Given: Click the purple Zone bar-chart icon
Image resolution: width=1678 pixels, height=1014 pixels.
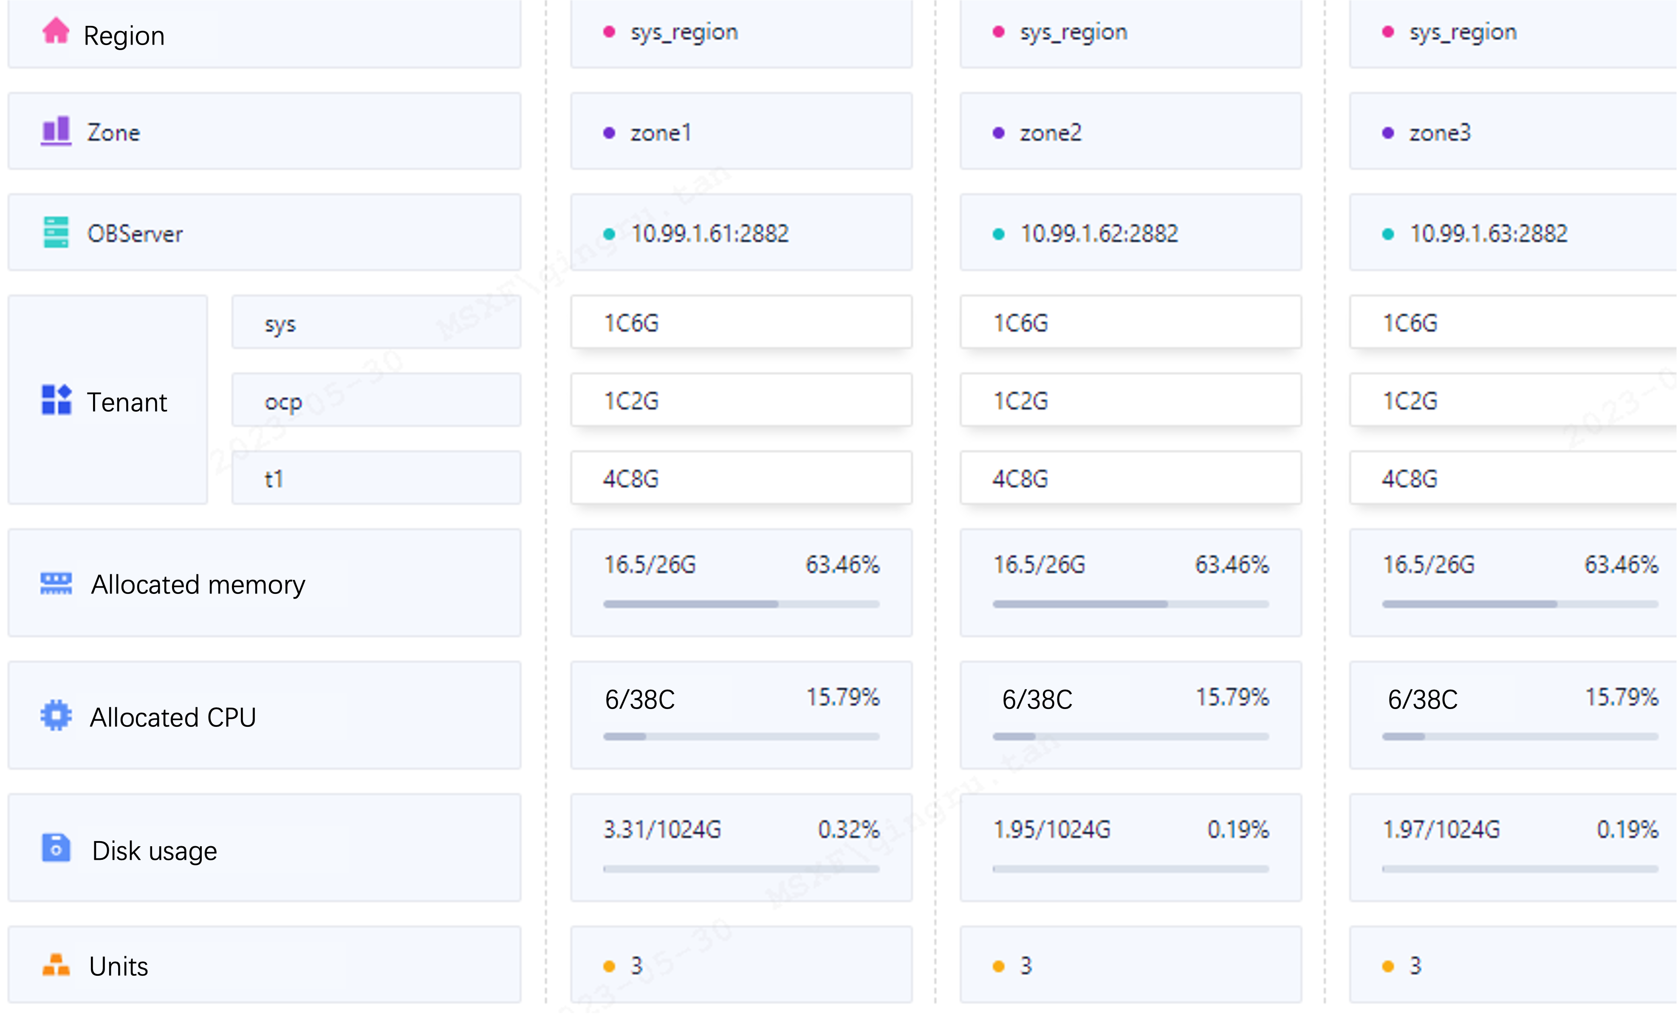Looking at the screenshot, I should (56, 130).
